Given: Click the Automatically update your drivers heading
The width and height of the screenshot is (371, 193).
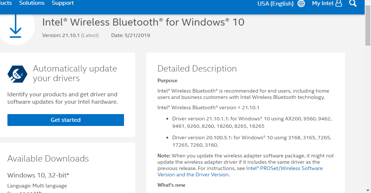Looking at the screenshot, I should [x=75, y=73].
